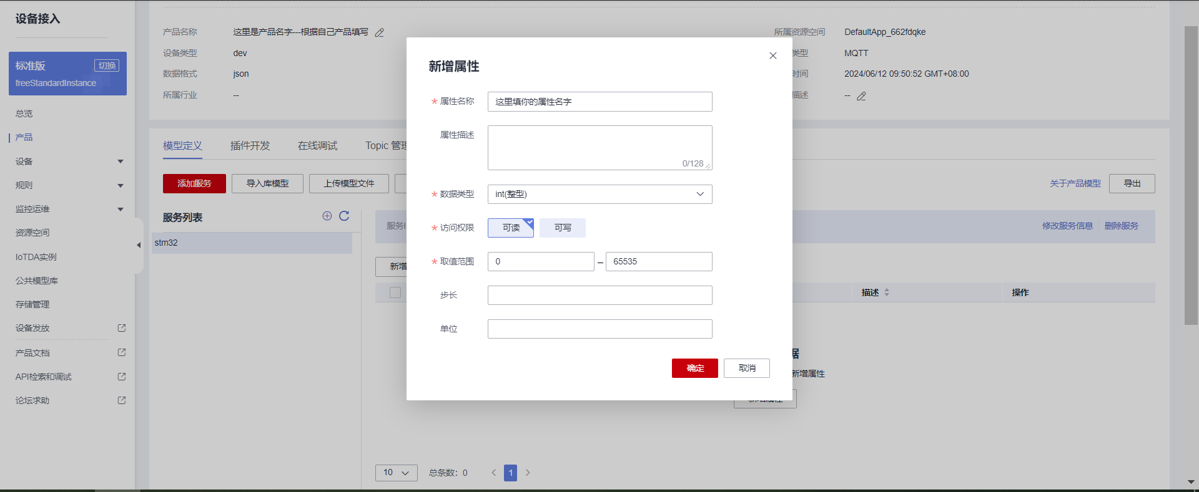Open 产品文档 external link icon
The image size is (1199, 492).
click(122, 353)
